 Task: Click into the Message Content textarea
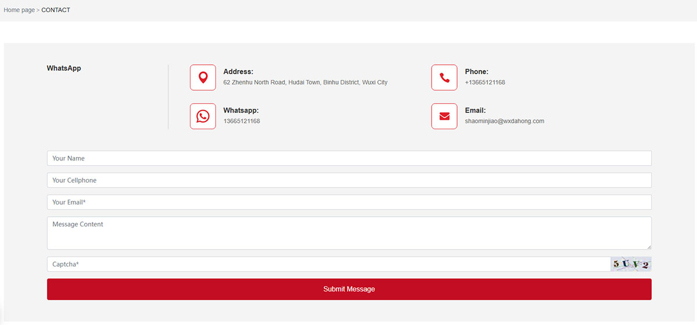349,233
